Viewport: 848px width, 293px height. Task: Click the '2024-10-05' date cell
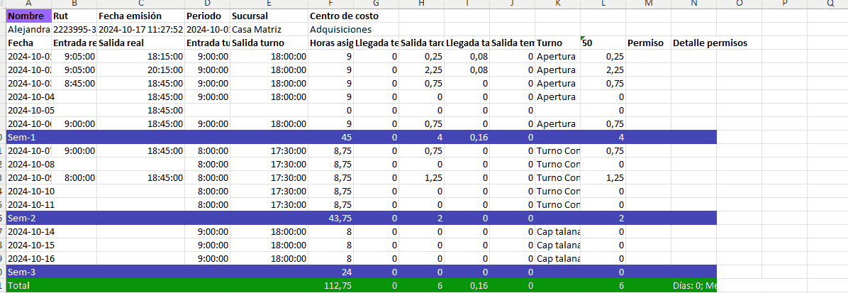pyautogui.click(x=29, y=111)
